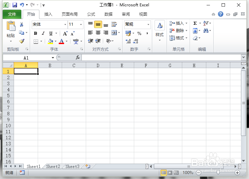The height and width of the screenshot is (179, 249).
Task: Click the Copy icon
Action: coord(21,32)
